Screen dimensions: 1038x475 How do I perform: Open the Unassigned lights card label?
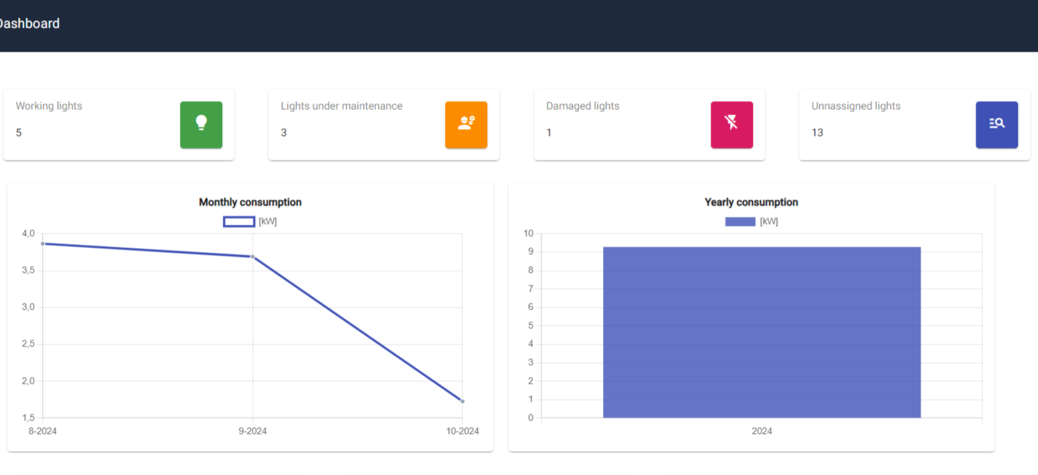click(x=855, y=106)
